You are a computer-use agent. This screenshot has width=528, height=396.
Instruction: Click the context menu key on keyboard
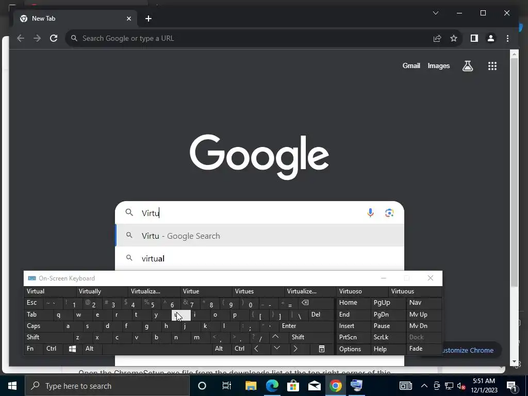pos(322,349)
